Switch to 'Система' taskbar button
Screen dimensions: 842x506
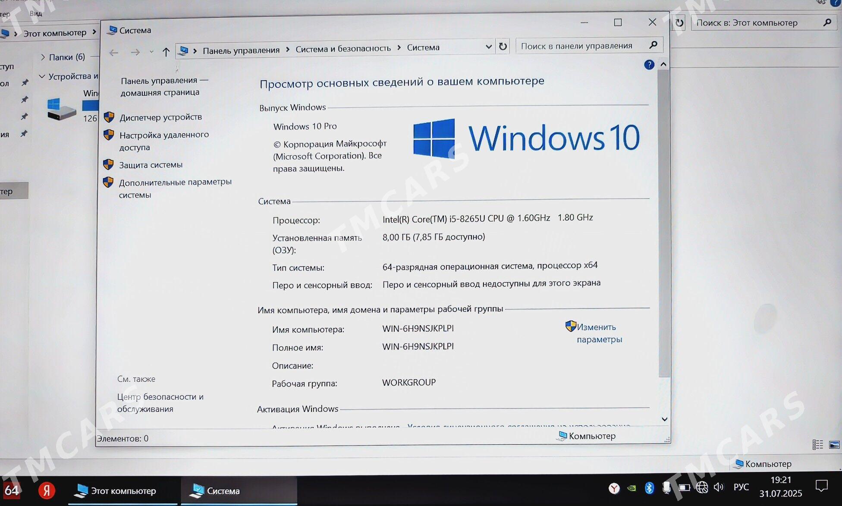coord(239,490)
